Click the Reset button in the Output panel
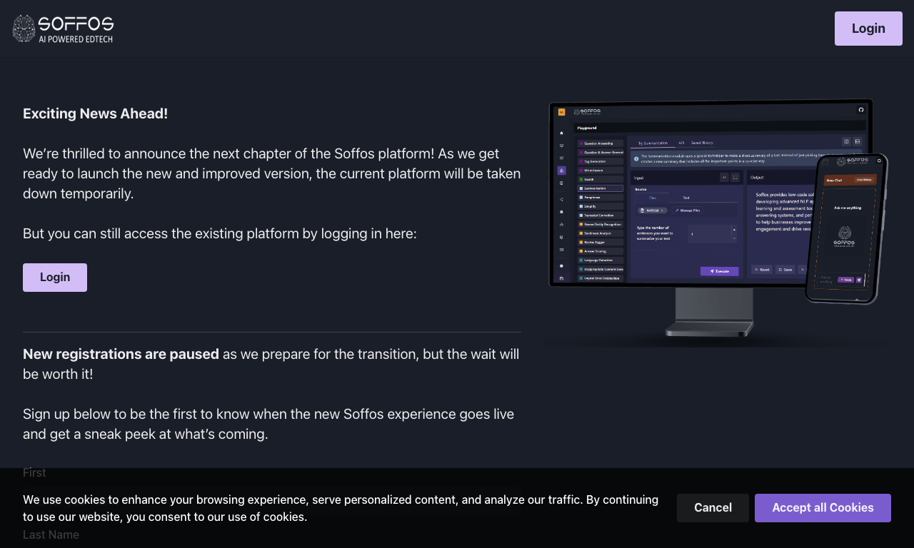This screenshot has width=914, height=548. (x=762, y=270)
